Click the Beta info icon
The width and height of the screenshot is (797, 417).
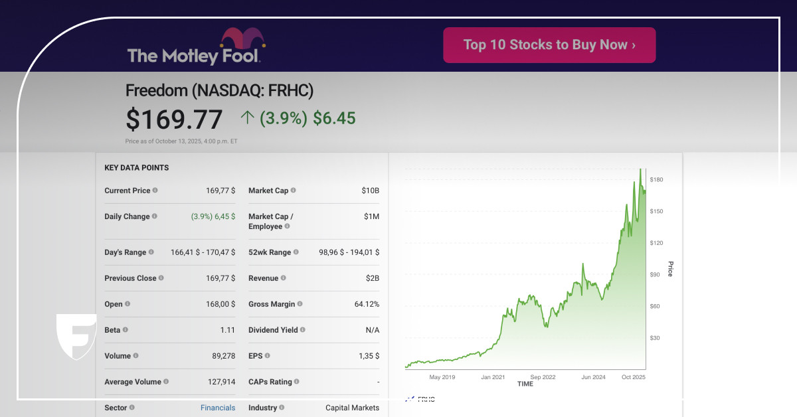(x=126, y=330)
